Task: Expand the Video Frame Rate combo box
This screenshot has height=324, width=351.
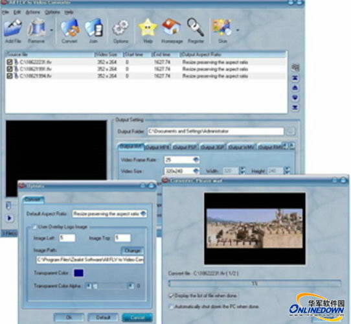Action: [196, 159]
